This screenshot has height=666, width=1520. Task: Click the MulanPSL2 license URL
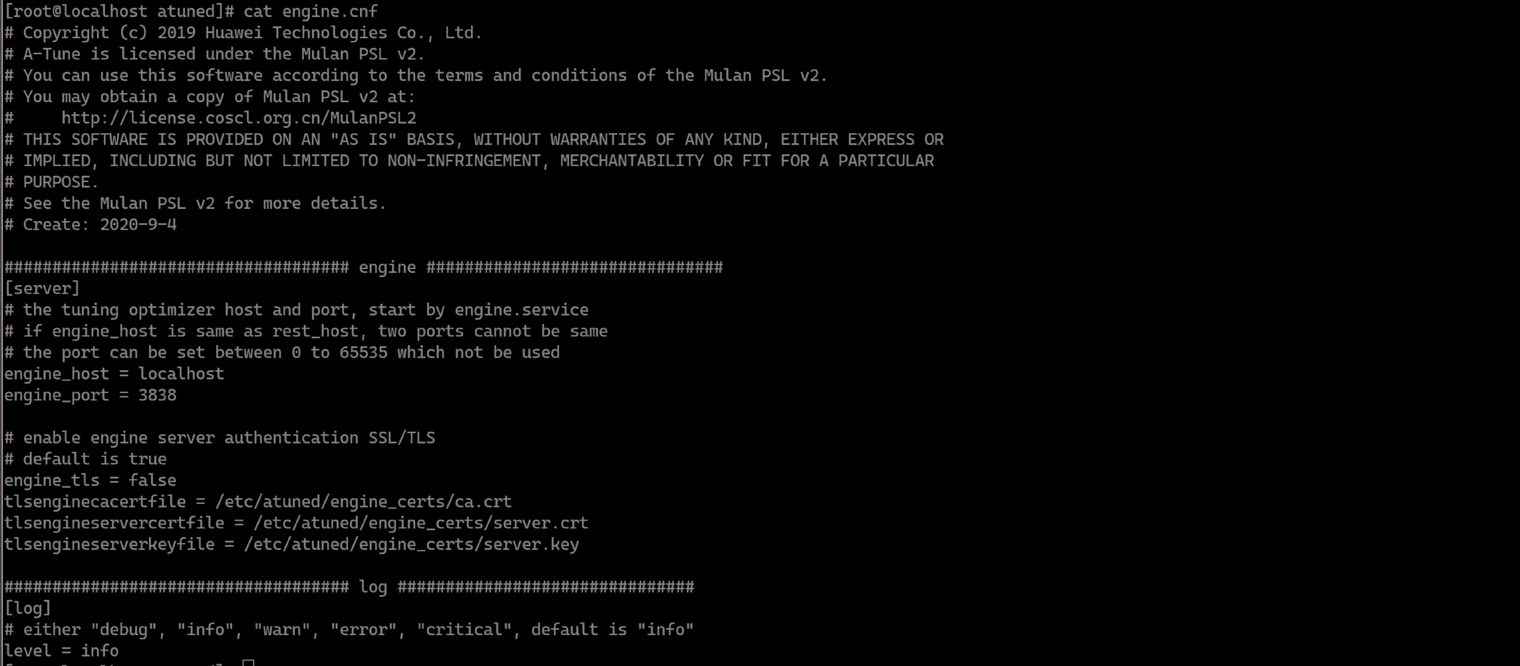[x=238, y=118]
